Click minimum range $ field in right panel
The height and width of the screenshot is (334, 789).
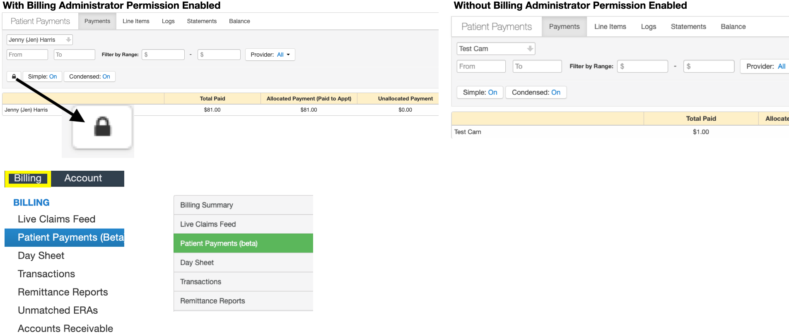[642, 66]
